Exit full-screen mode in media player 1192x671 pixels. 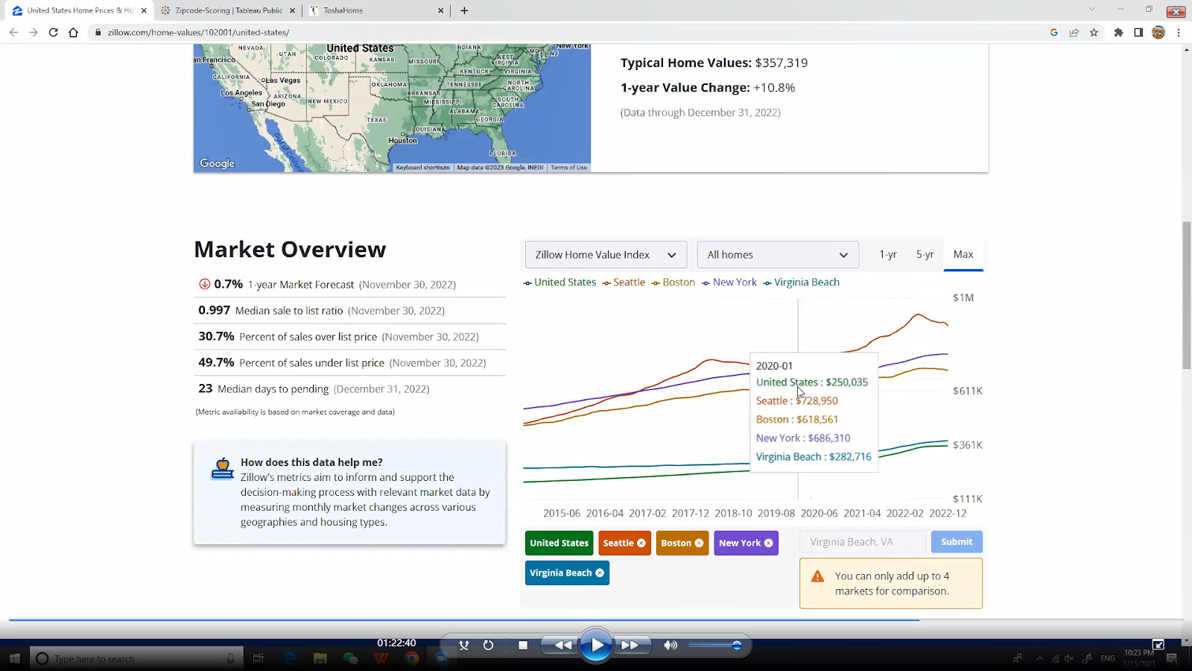pyautogui.click(x=1158, y=644)
